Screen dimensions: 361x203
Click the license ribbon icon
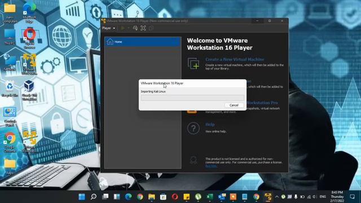(193, 160)
